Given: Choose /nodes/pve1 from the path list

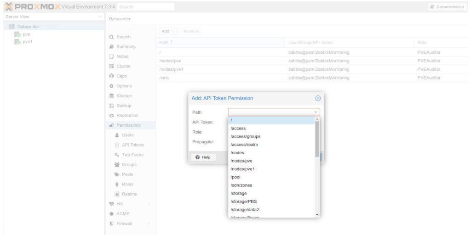Looking at the screenshot, I should click(271, 169).
